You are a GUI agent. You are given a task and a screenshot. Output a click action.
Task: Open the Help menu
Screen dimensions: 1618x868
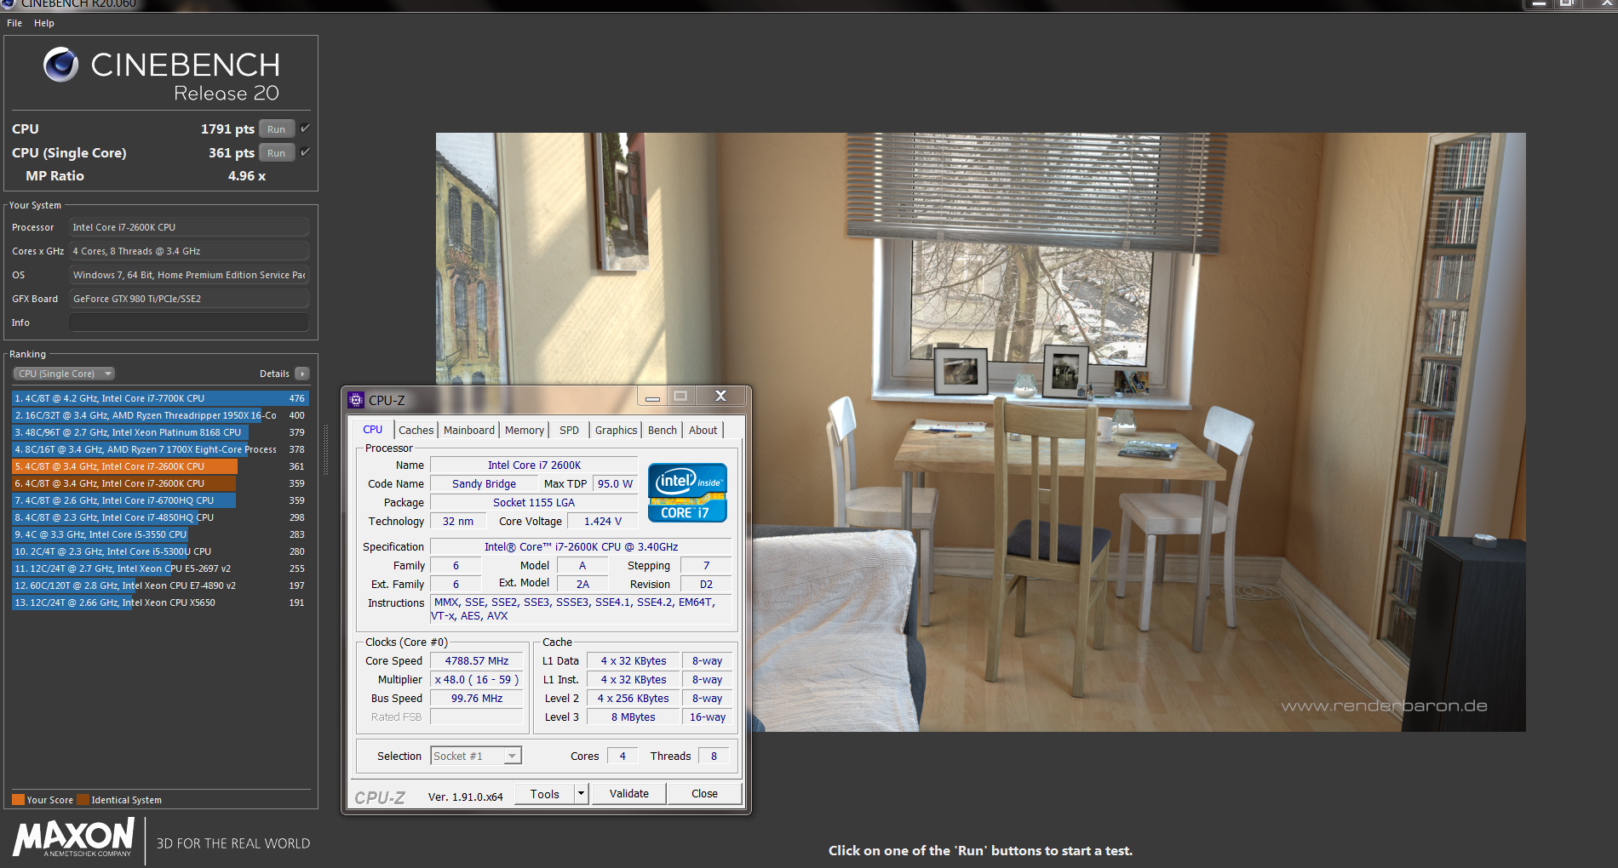44,23
